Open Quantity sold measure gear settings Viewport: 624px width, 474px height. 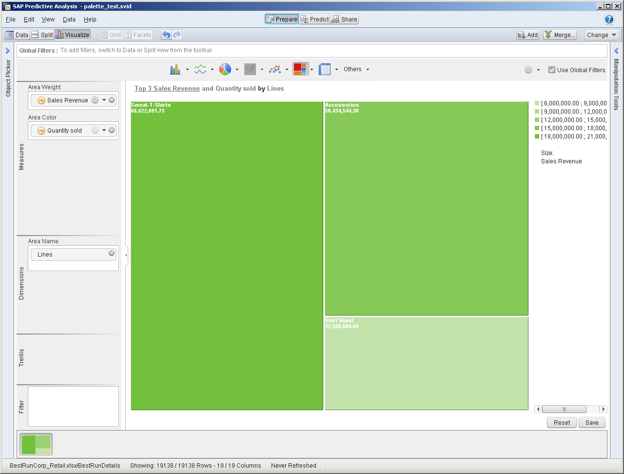click(x=95, y=130)
